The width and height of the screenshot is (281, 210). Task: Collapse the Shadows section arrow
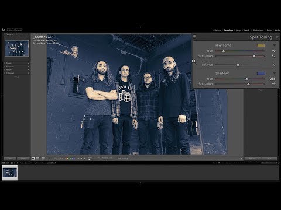[x=274, y=73]
